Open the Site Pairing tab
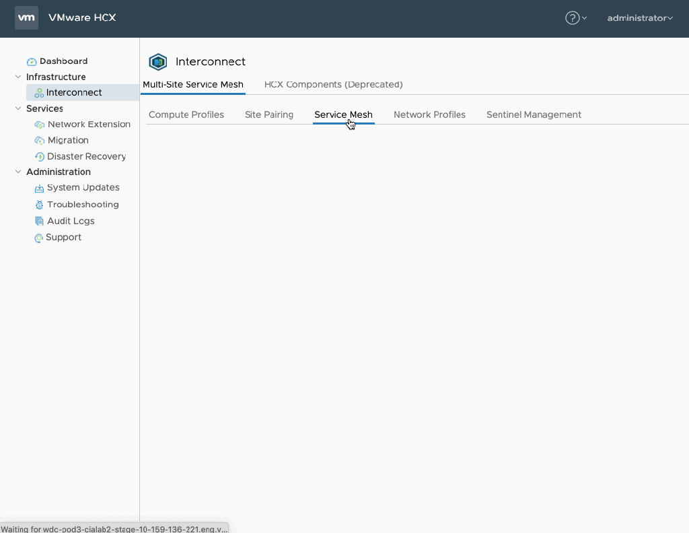Viewport: 689px width, 533px height. pos(269,114)
